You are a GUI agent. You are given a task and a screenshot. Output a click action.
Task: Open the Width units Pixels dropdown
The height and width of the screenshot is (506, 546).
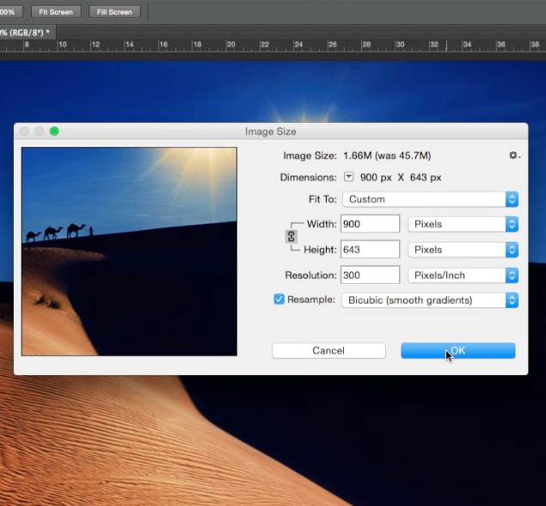(463, 224)
